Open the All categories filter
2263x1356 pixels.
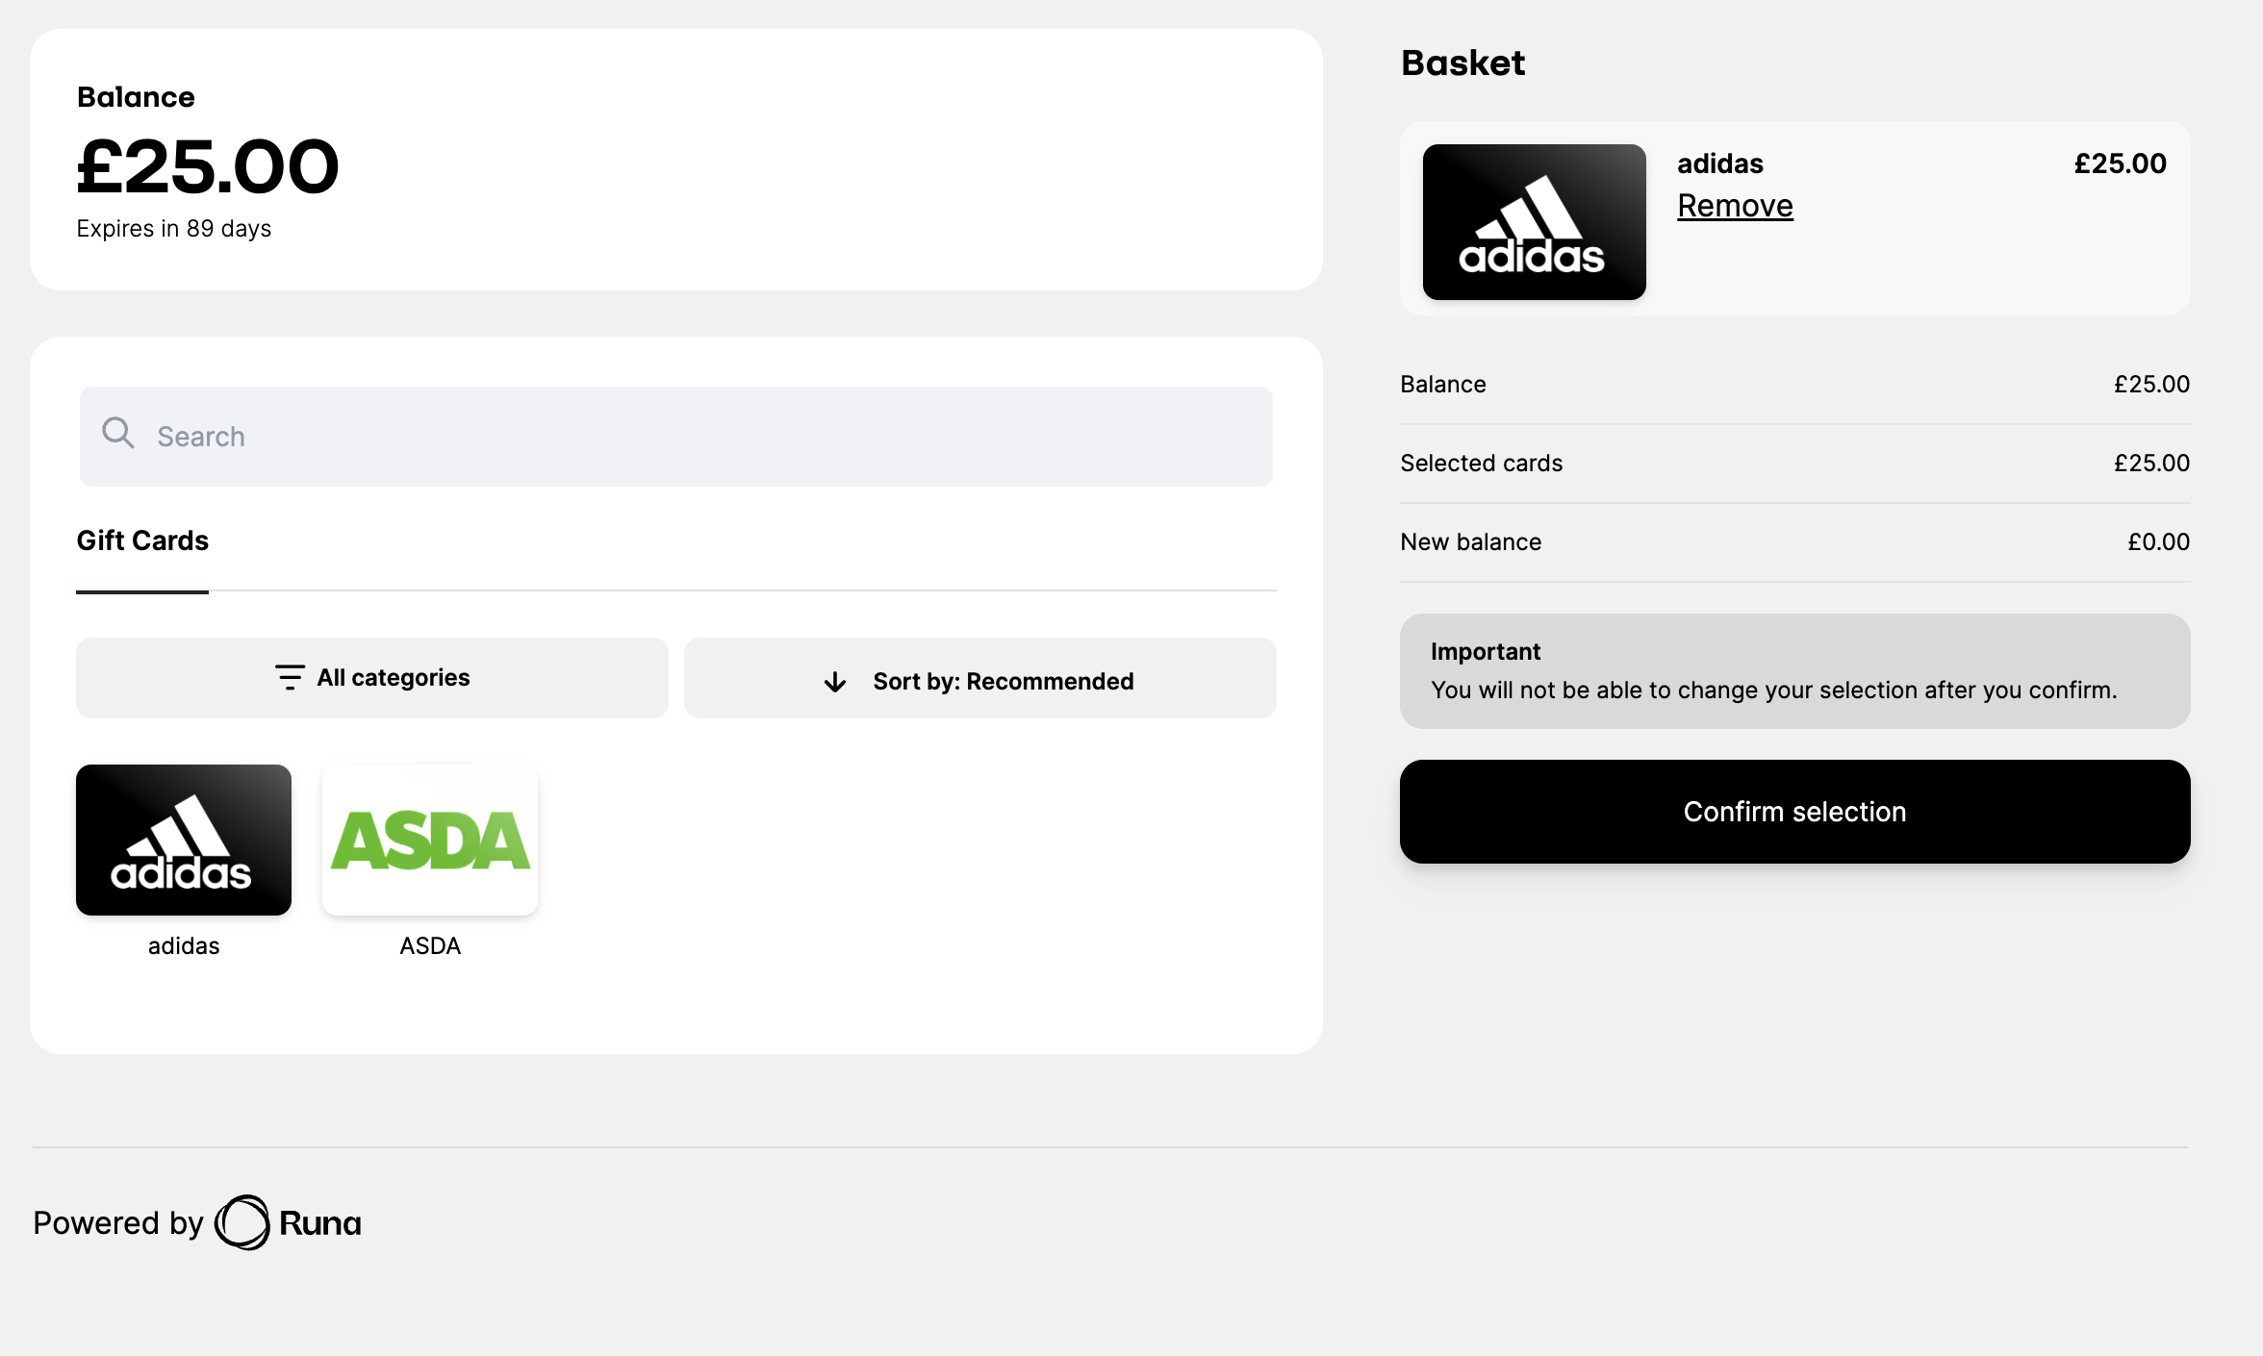[x=372, y=678]
